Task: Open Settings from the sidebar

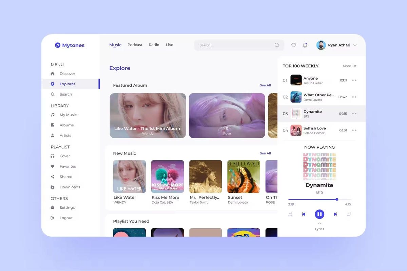Action: point(67,208)
